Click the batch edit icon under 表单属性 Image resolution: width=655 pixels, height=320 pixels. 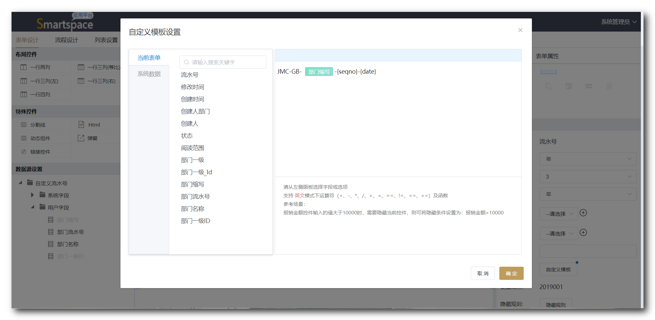coord(549,86)
